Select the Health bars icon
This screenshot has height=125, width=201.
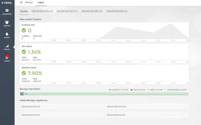point(7,46)
